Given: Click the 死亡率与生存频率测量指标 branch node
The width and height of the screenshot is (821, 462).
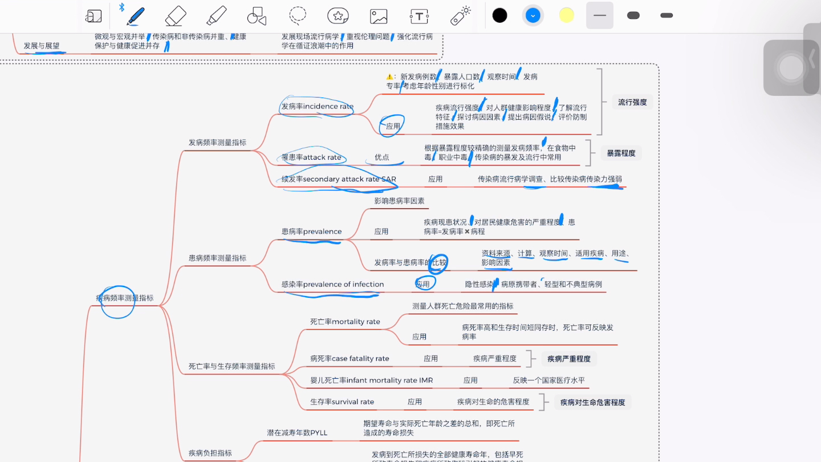Looking at the screenshot, I should [x=231, y=366].
